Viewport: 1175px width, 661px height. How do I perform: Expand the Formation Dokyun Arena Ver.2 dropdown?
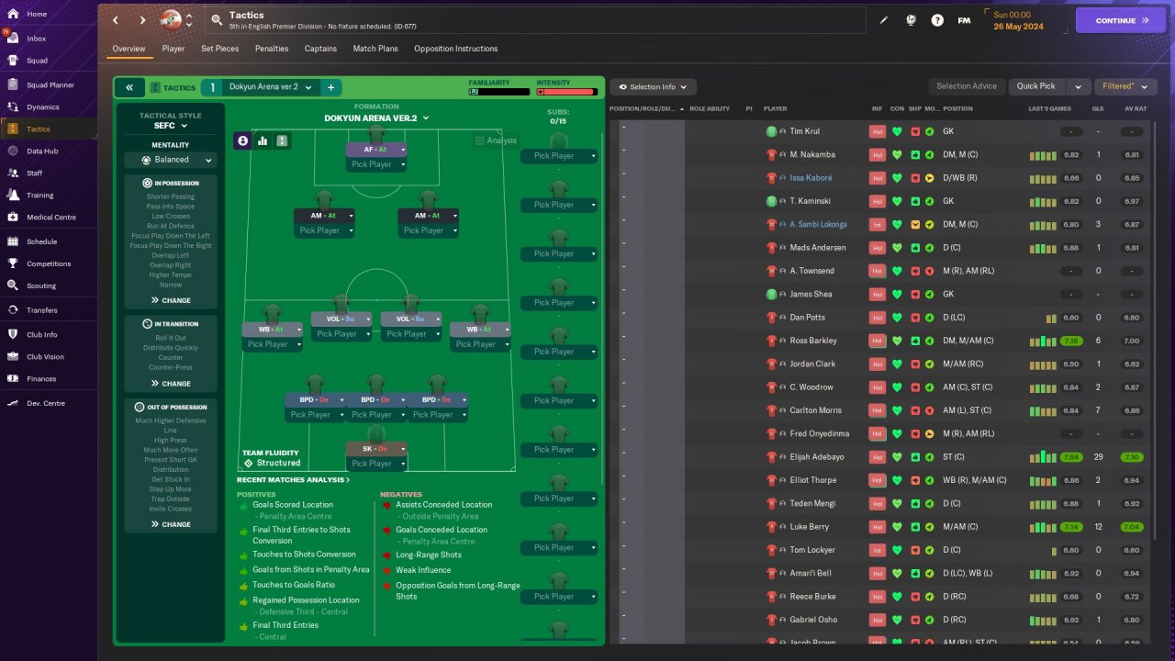(376, 118)
